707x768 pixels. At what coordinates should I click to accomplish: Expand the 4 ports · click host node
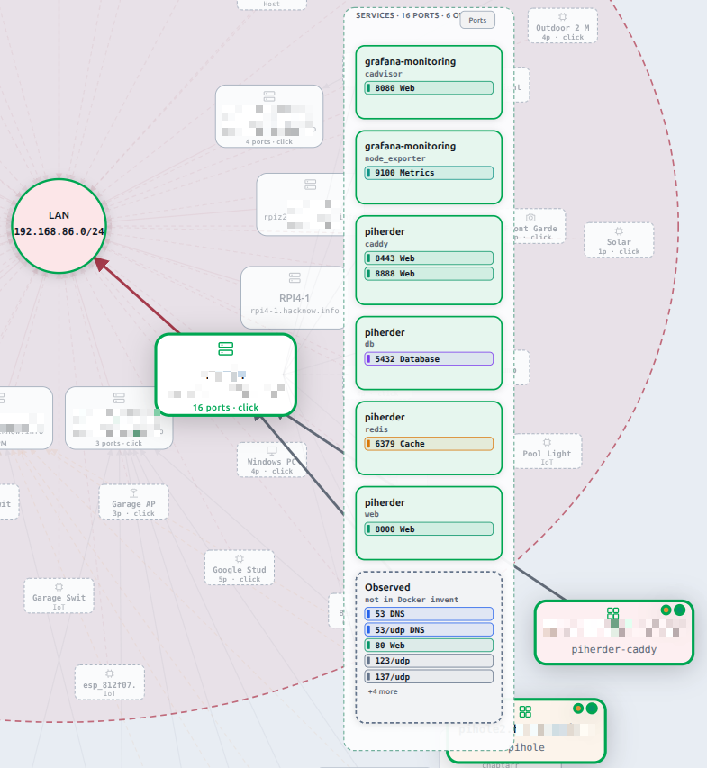[269, 141]
